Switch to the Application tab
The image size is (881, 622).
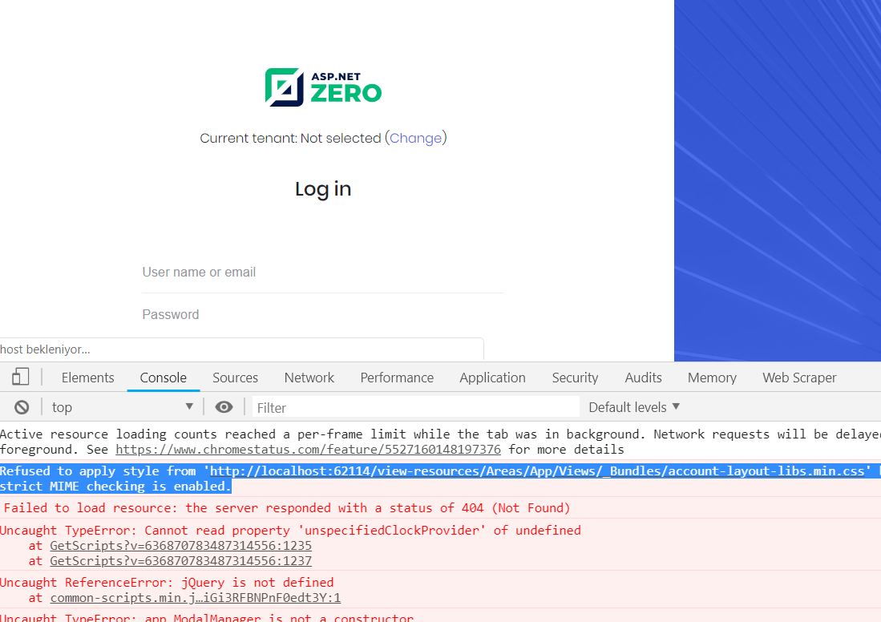492,378
